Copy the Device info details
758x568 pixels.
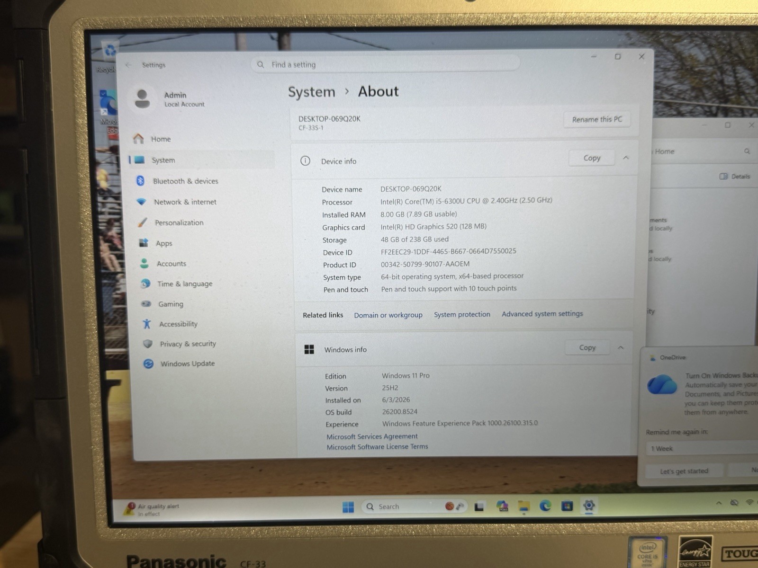592,158
